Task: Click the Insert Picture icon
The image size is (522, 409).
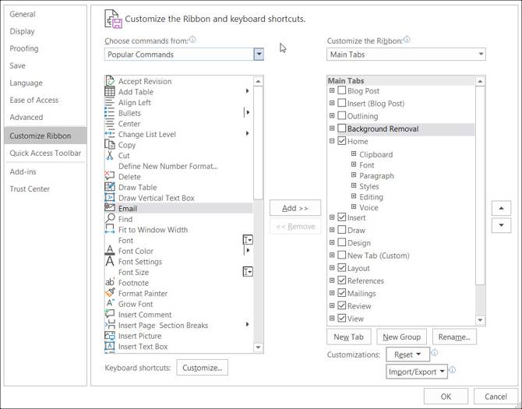Action: [110, 336]
